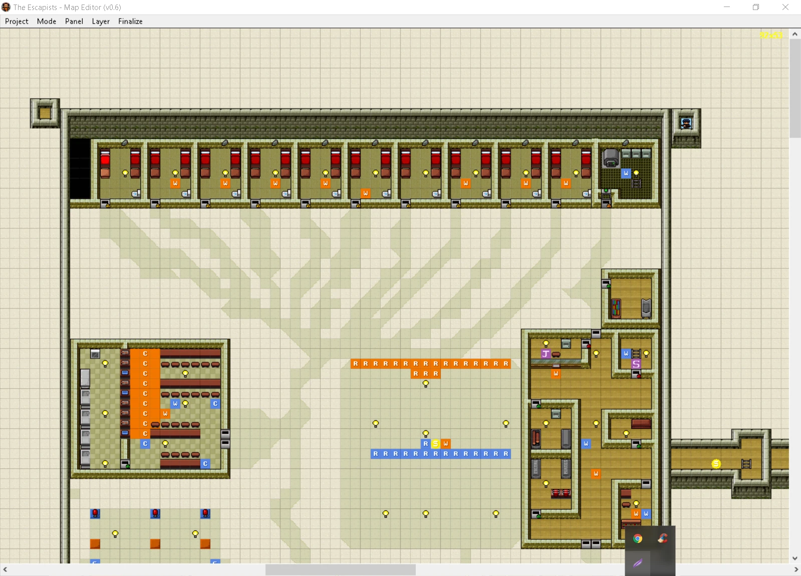The image size is (801, 576).
Task: Click the purple feather tray icon
Action: click(638, 563)
